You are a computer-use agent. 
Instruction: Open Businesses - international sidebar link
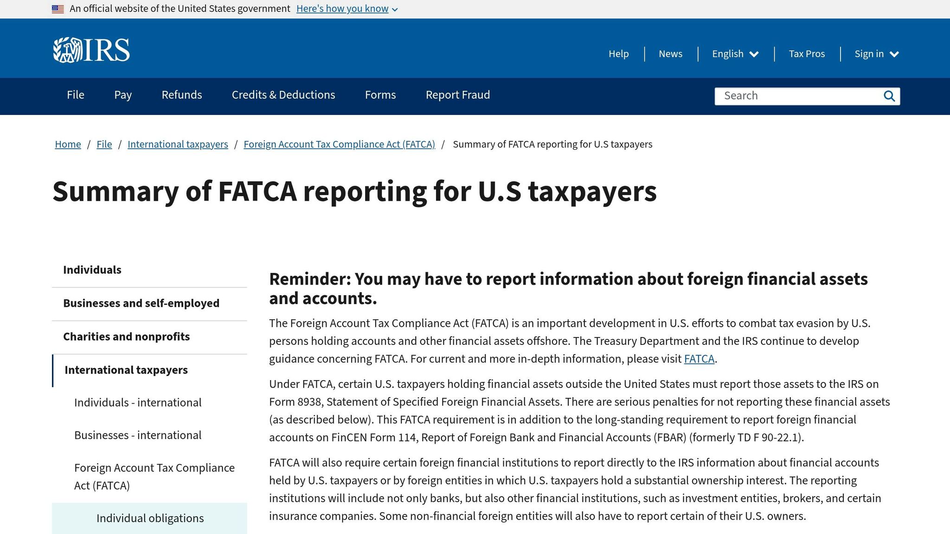click(x=138, y=435)
